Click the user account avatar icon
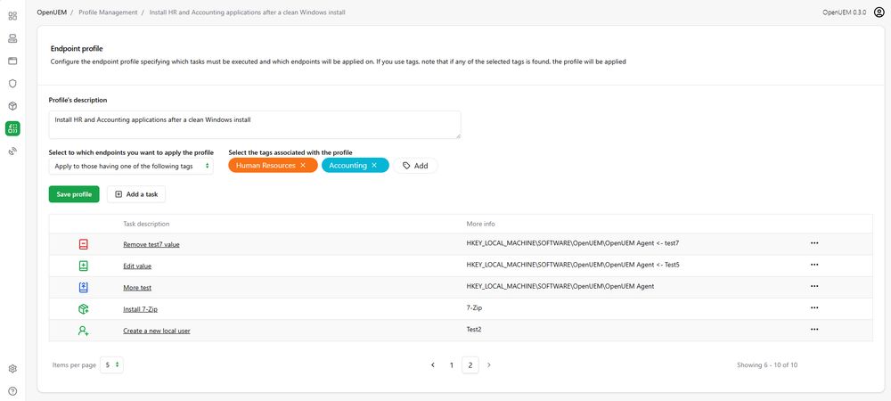The image size is (891, 401). [x=879, y=12]
